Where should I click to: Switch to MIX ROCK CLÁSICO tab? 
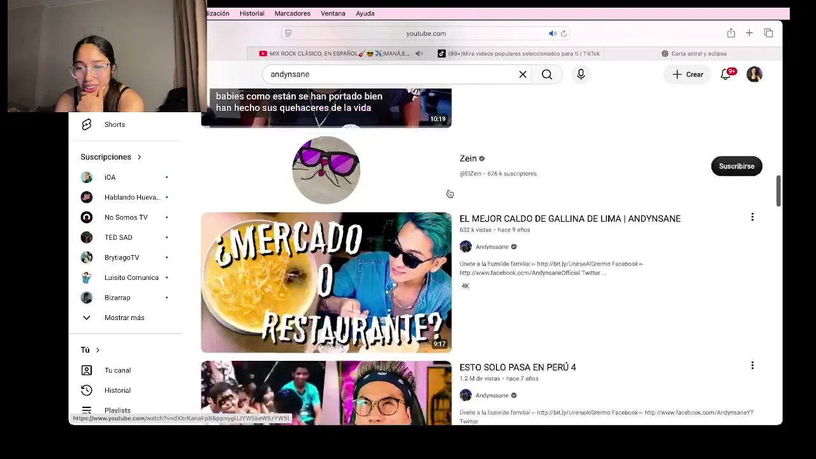point(340,54)
